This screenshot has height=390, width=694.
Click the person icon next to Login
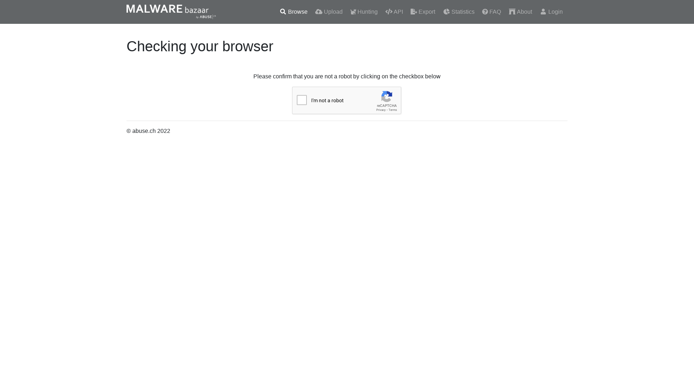[543, 12]
